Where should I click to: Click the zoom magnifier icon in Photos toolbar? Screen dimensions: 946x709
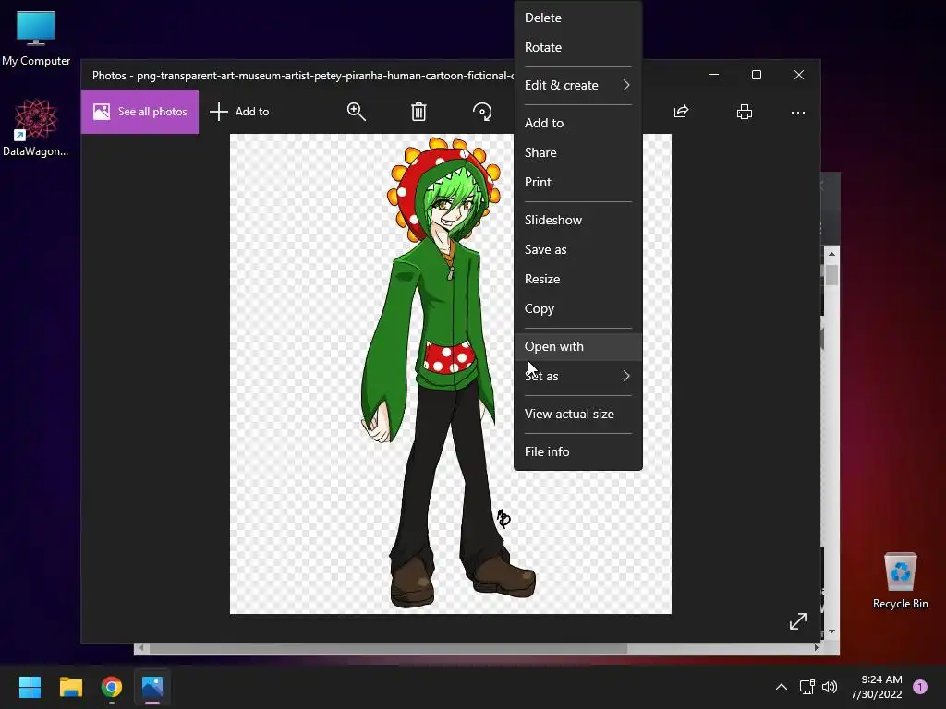pyautogui.click(x=356, y=112)
